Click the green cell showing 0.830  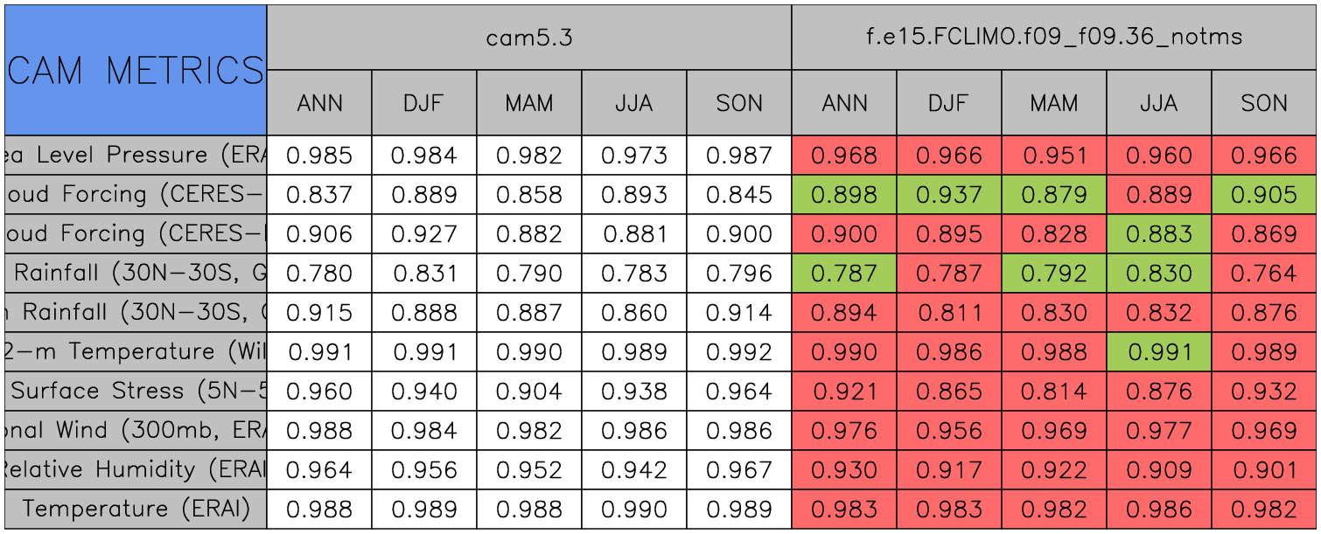click(1158, 274)
